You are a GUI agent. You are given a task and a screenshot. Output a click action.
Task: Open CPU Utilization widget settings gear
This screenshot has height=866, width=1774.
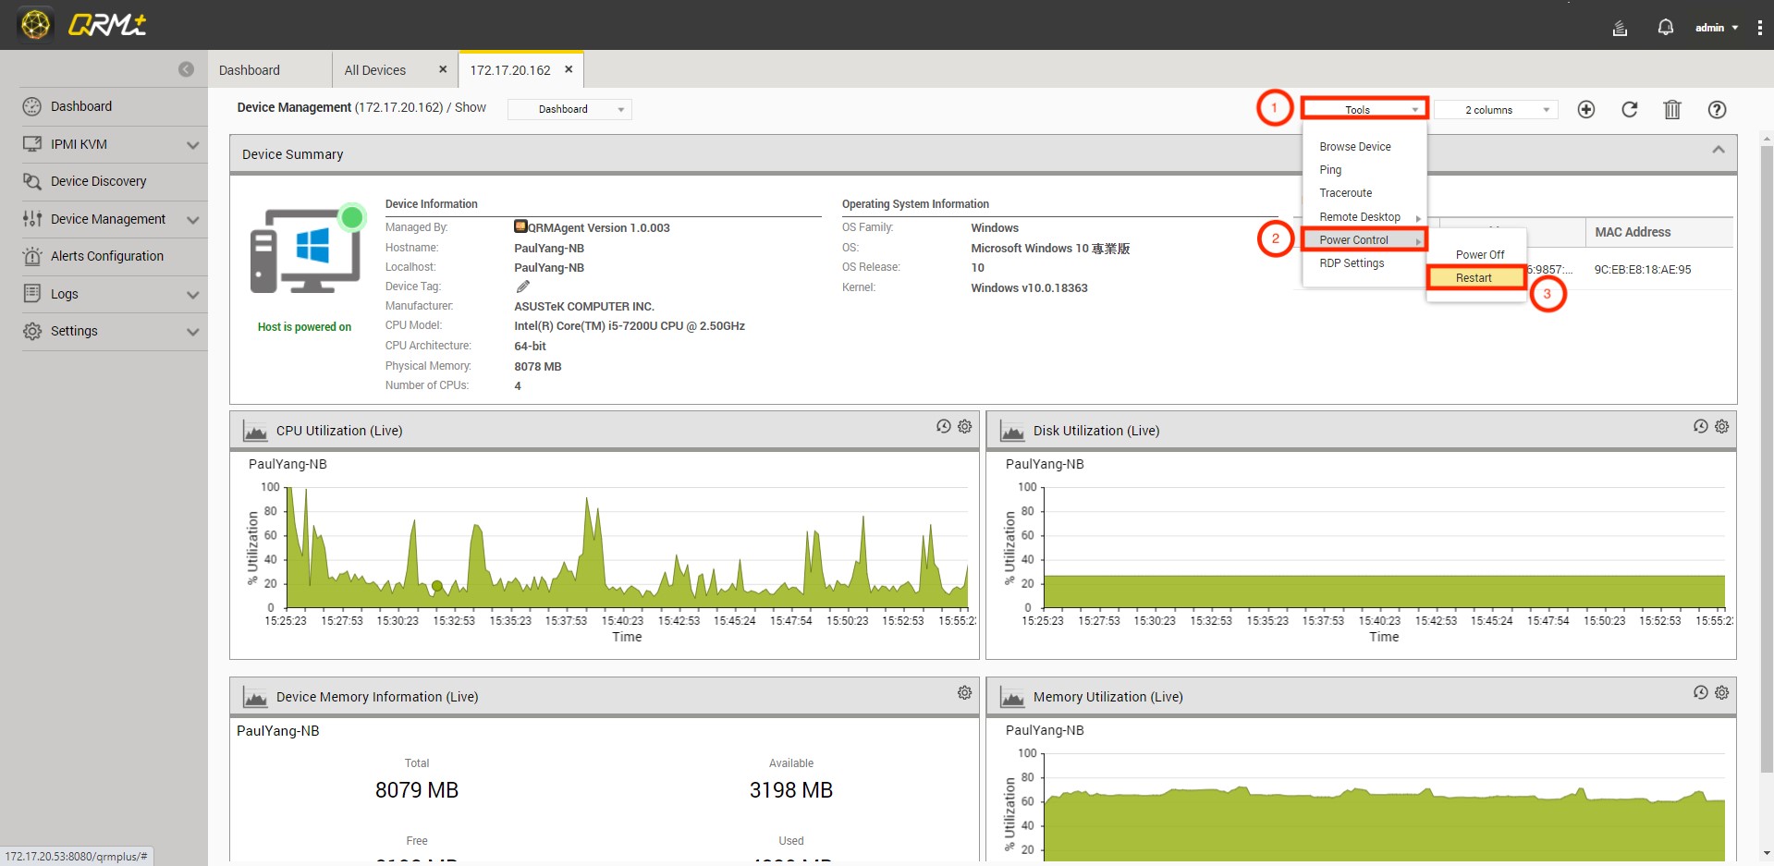964,426
